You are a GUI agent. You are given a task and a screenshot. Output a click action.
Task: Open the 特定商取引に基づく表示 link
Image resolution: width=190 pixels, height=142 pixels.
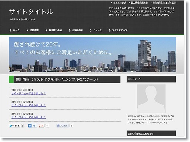(x=164, y=3)
